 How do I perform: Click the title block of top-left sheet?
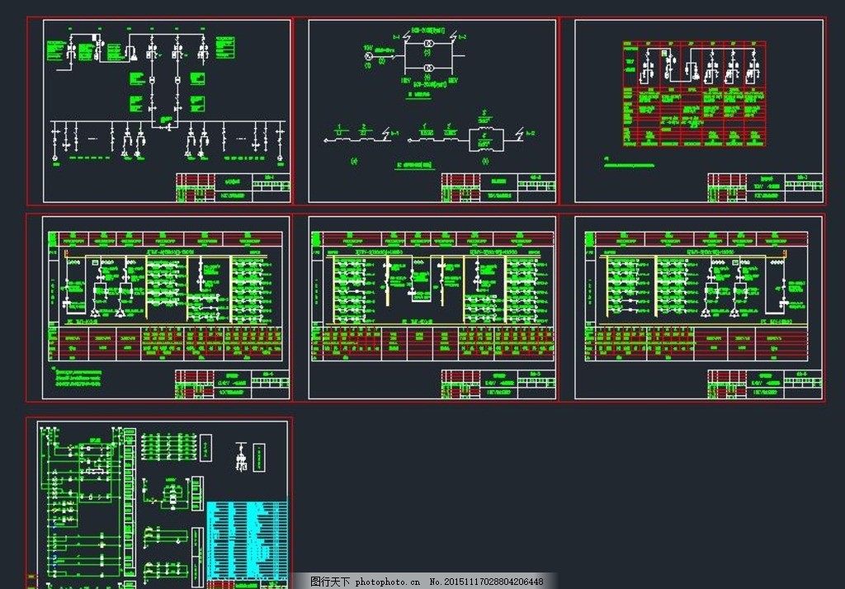[233, 187]
